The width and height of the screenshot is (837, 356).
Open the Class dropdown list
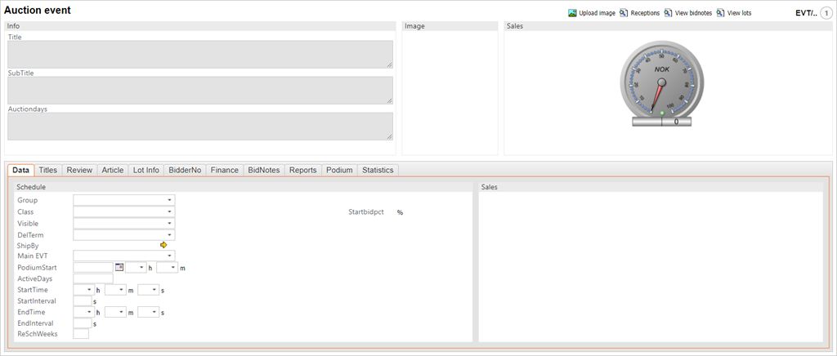pyautogui.click(x=169, y=211)
